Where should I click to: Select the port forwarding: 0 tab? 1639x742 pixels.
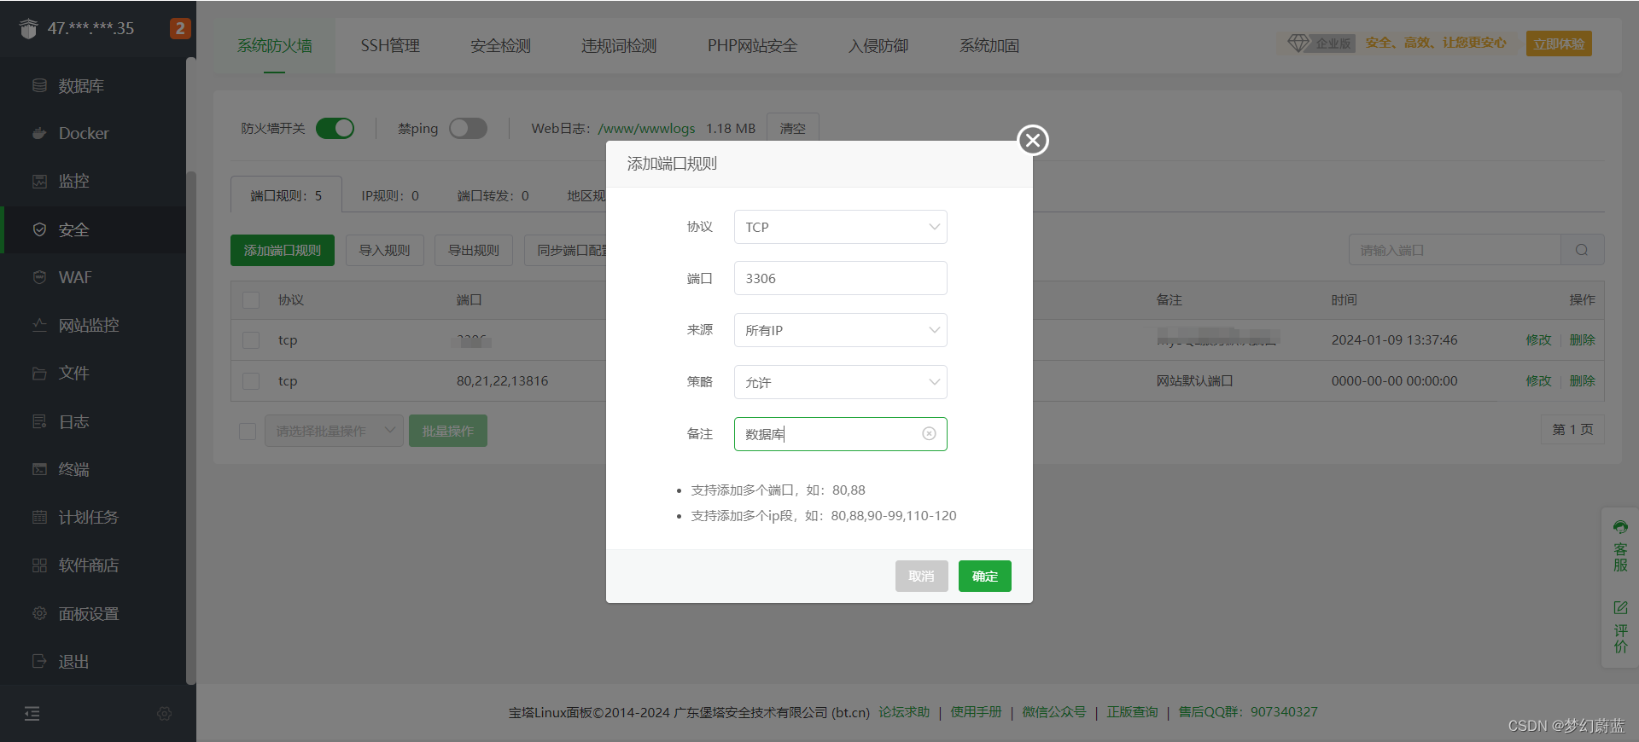[493, 195]
